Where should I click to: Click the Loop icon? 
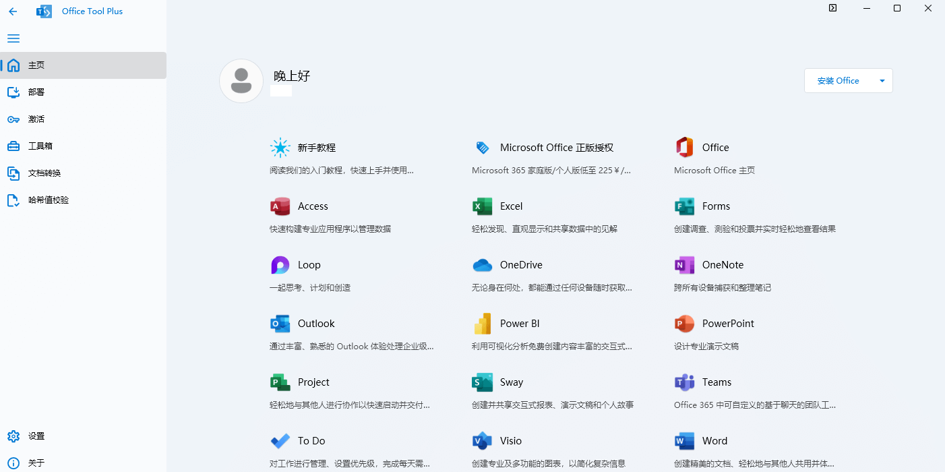(280, 265)
